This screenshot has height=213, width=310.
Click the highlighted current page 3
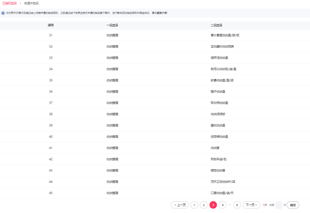[213, 205]
